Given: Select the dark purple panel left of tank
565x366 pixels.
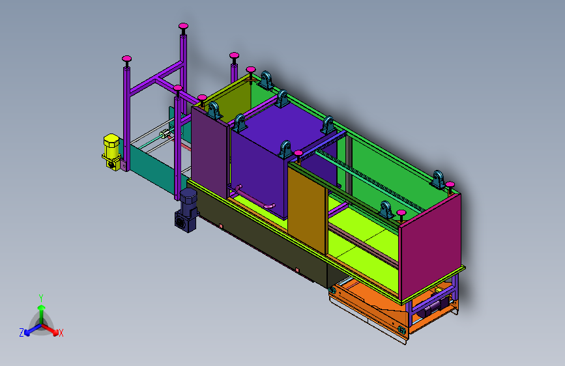Looking at the screenshot, I should click(x=209, y=153).
